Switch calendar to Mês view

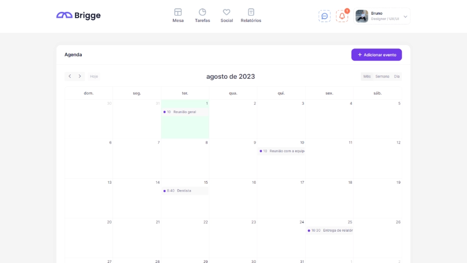pyautogui.click(x=367, y=76)
